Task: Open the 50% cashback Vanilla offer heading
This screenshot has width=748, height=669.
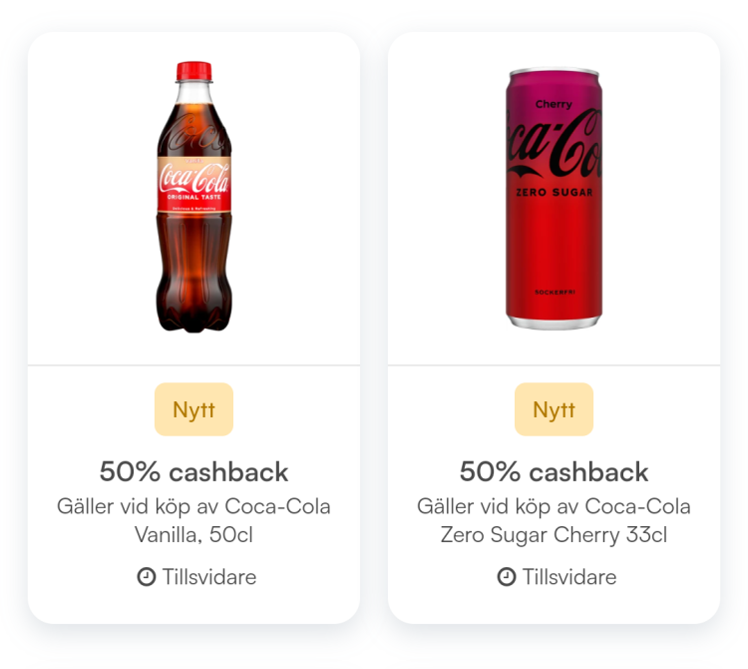Action: coord(193,471)
